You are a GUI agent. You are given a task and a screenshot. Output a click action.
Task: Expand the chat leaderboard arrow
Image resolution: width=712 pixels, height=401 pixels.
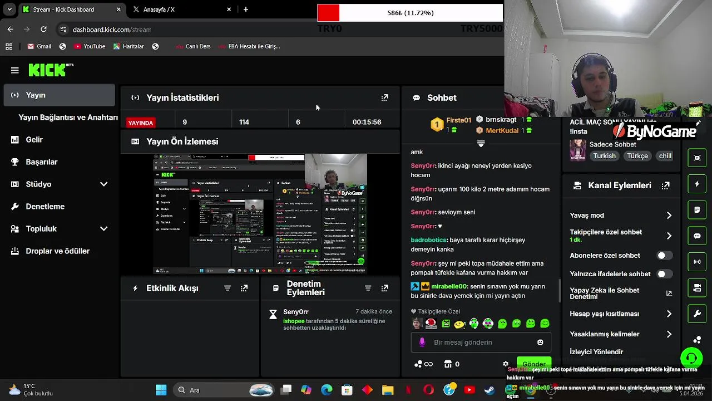tap(481, 144)
